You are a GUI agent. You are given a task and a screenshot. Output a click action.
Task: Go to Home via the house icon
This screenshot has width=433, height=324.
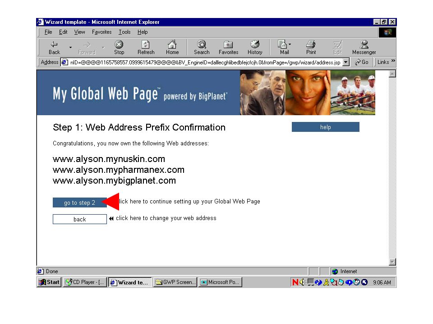(172, 44)
